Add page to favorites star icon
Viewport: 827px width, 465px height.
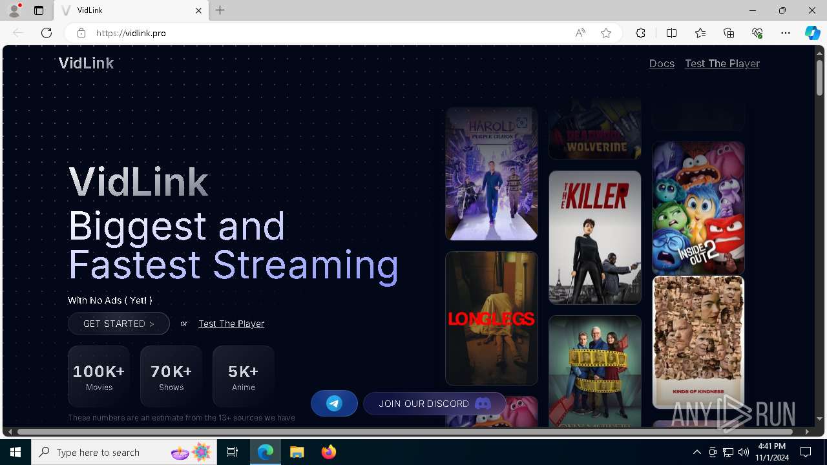[606, 33]
